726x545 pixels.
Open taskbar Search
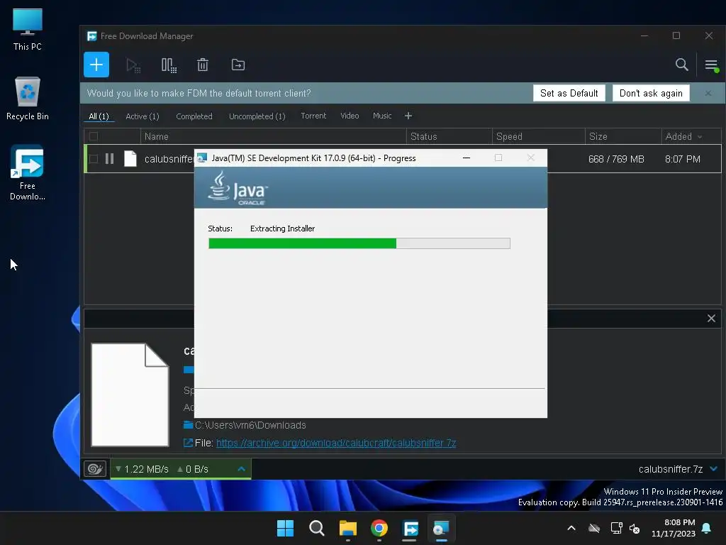[x=317, y=528]
